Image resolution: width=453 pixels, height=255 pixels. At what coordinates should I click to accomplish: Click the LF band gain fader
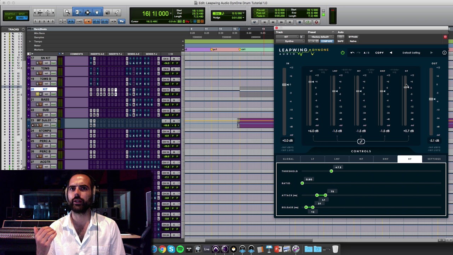(x=310, y=82)
